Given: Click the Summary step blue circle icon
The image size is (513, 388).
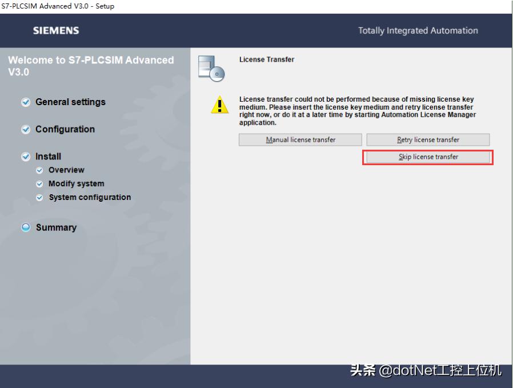Looking at the screenshot, I should pyautogui.click(x=26, y=227).
